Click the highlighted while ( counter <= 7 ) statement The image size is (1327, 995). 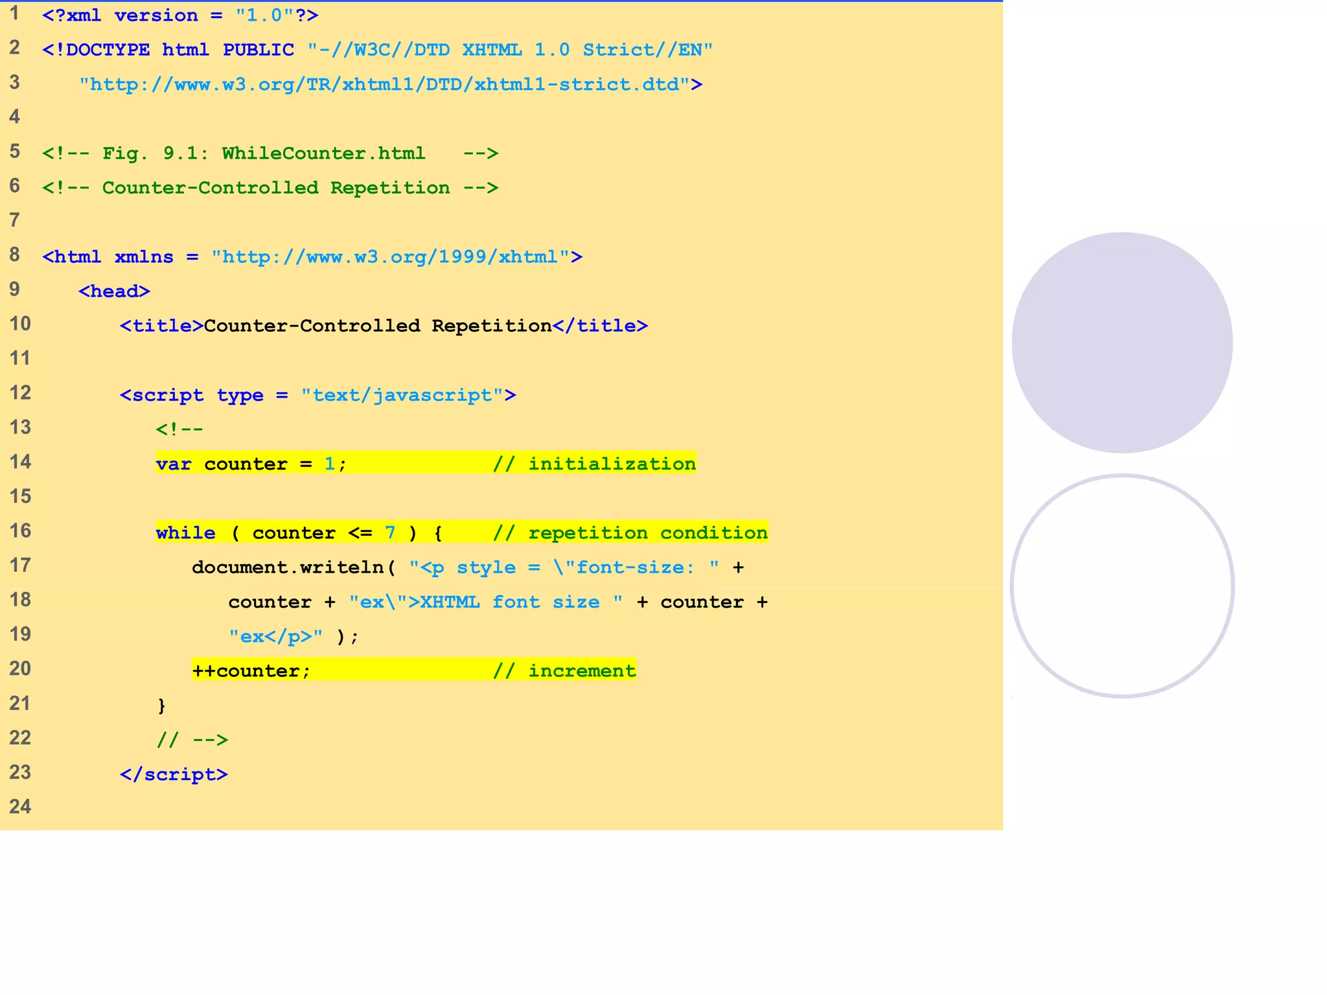tap(299, 532)
